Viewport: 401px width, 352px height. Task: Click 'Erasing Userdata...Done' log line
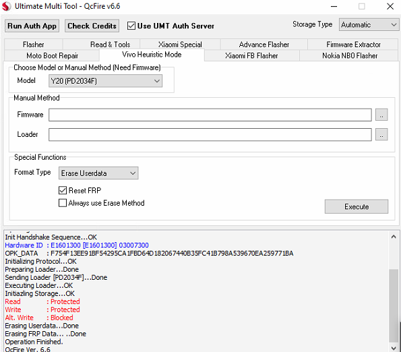42,326
